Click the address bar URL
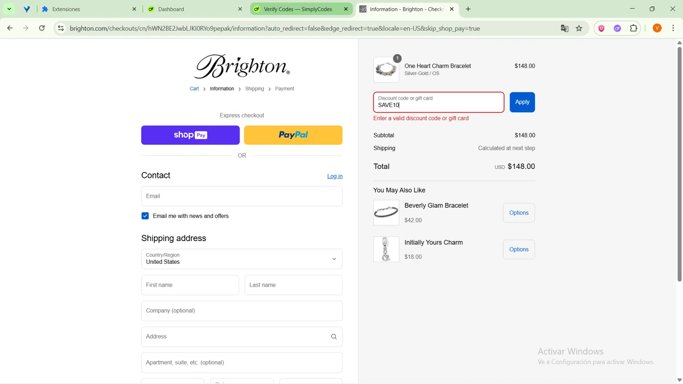 [275, 28]
